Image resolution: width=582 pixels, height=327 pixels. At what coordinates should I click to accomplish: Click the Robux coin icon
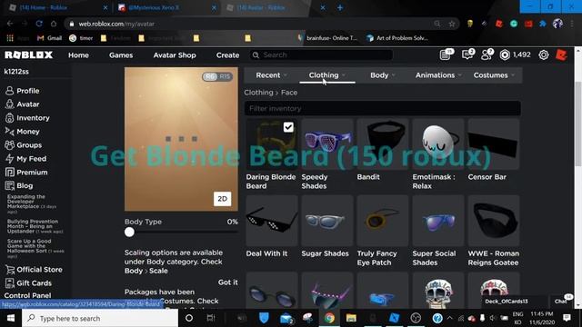[x=505, y=54]
